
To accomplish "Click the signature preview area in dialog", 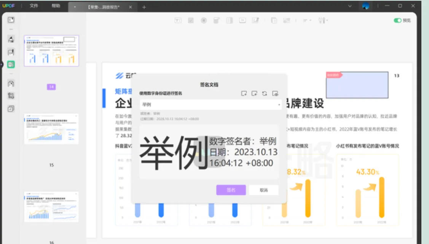I will click(x=209, y=152).
